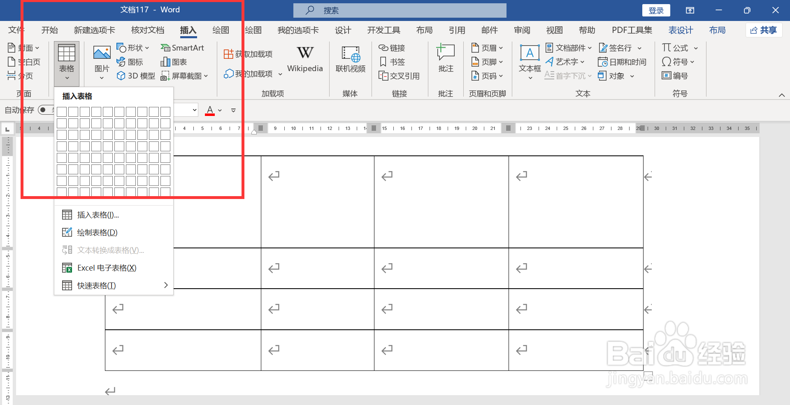Collapse the ribbon with the chevron
The image size is (790, 405).
[781, 95]
